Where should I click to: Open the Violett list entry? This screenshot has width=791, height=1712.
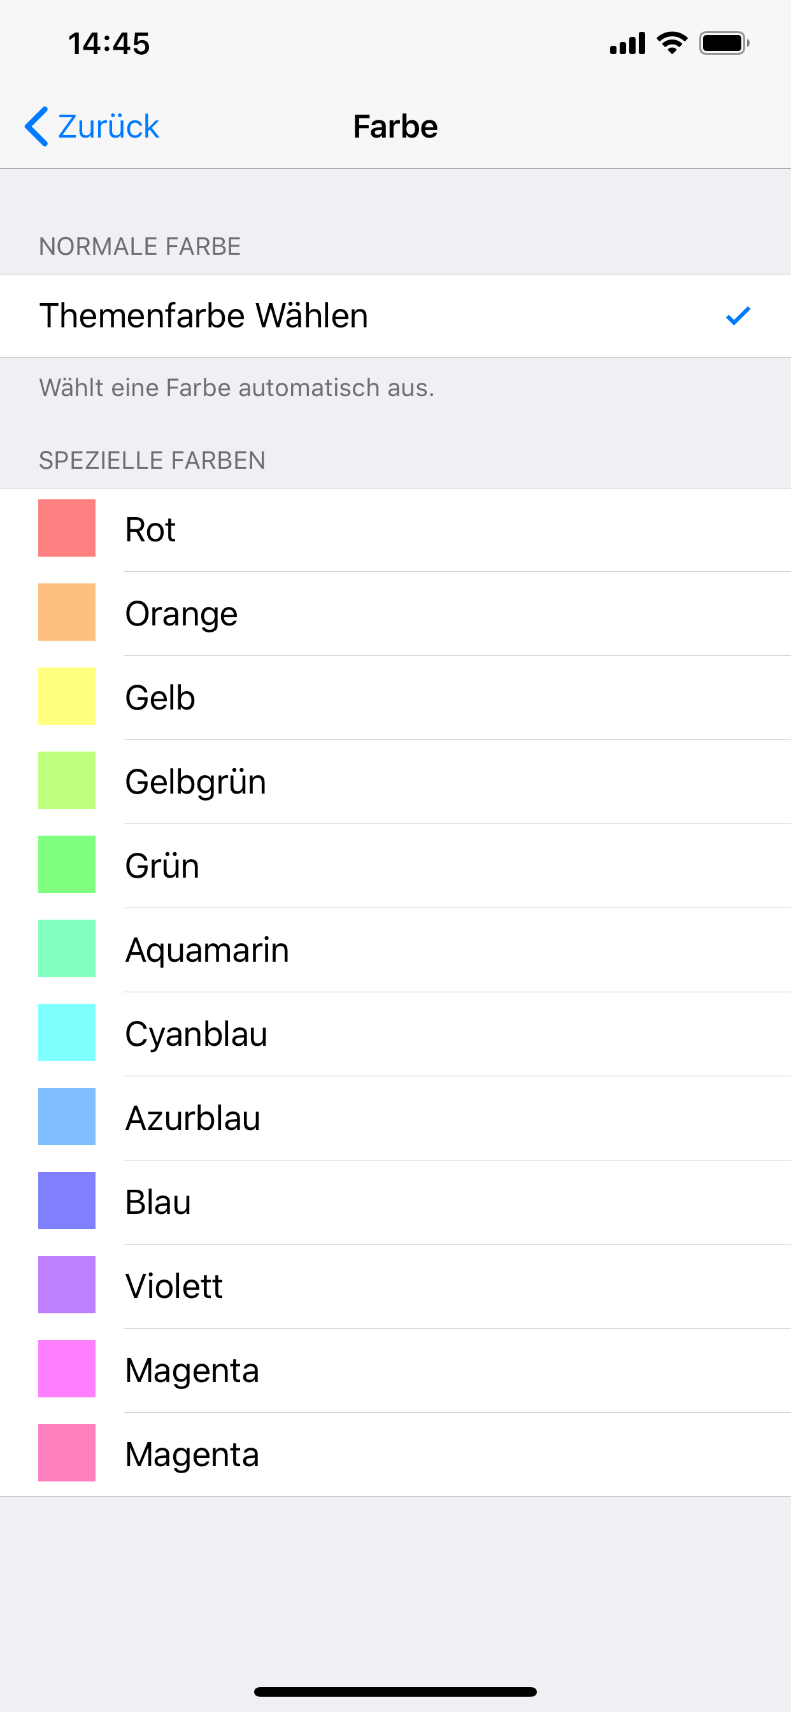[x=332, y=1285]
